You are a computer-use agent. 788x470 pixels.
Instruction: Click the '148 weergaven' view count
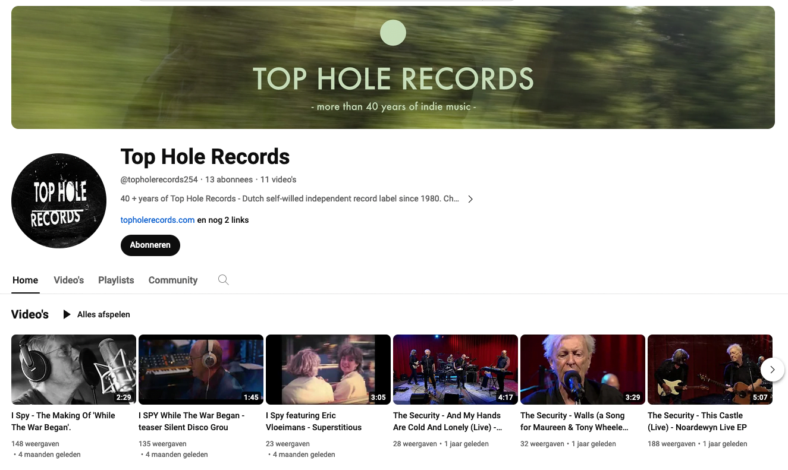[35, 444]
